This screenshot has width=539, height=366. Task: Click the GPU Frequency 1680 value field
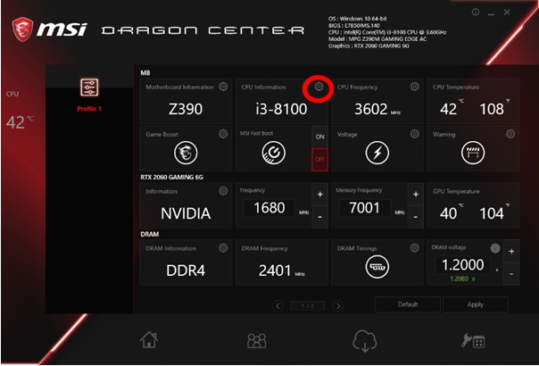269,208
